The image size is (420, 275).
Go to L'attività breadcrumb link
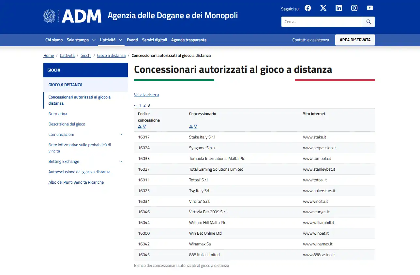coord(67,56)
